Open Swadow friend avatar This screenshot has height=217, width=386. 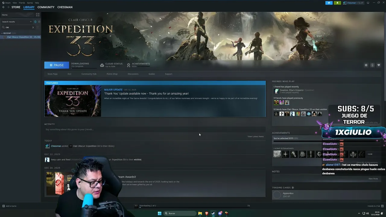[276, 91]
